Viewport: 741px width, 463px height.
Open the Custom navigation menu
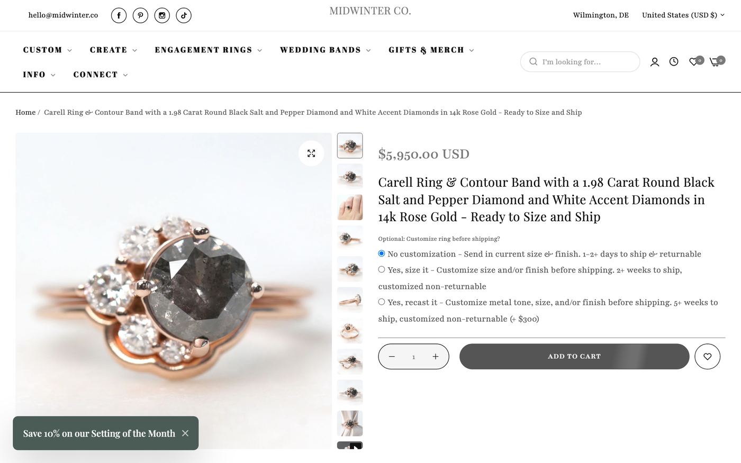[x=47, y=50]
